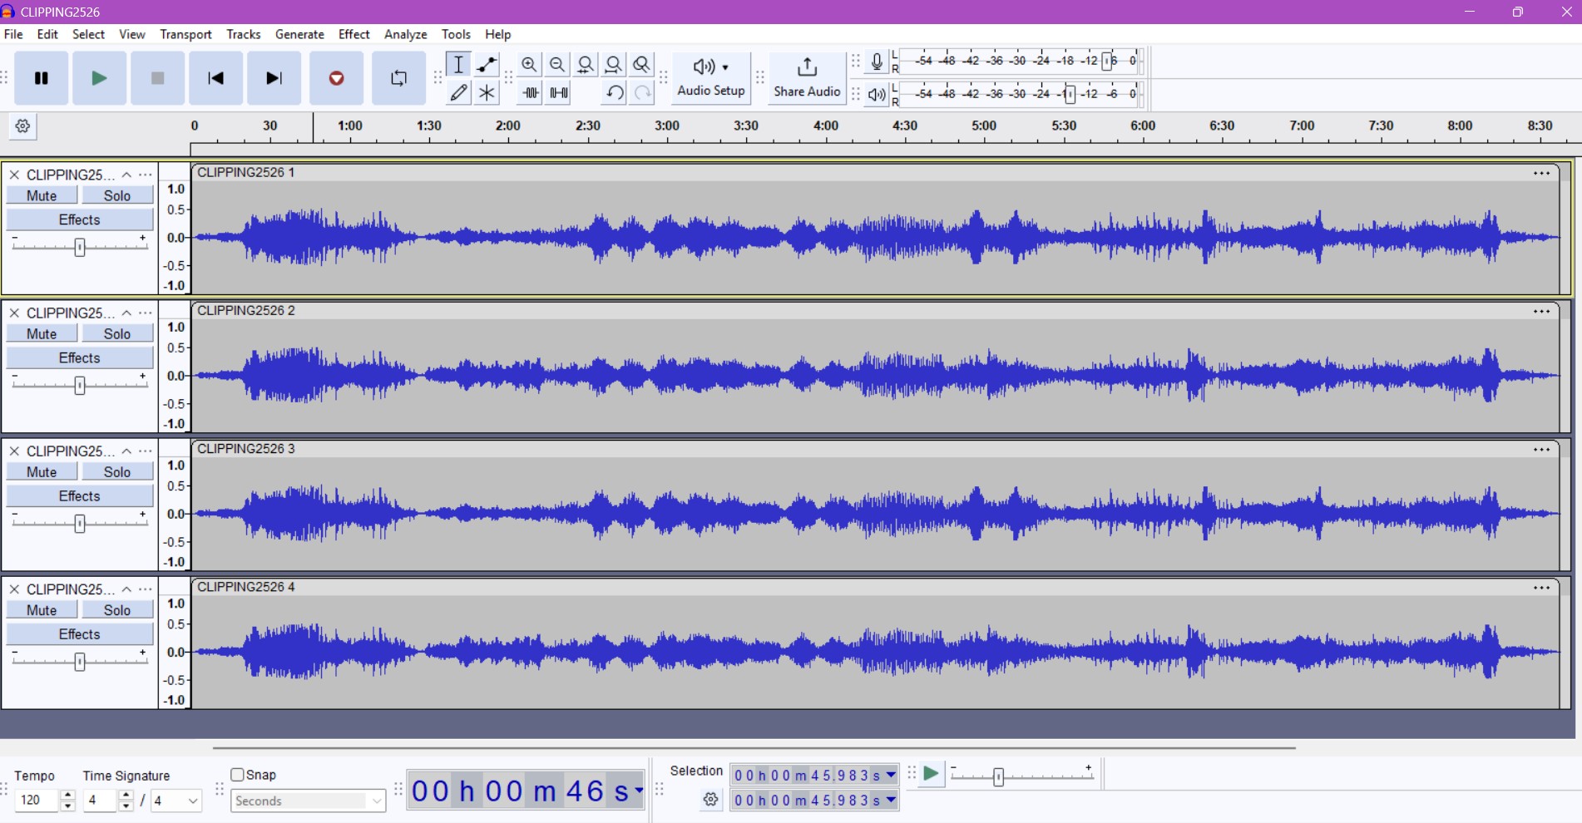Click the Zoom In magnifier
Screen dimensions: 1582x823
pyautogui.click(x=529, y=64)
